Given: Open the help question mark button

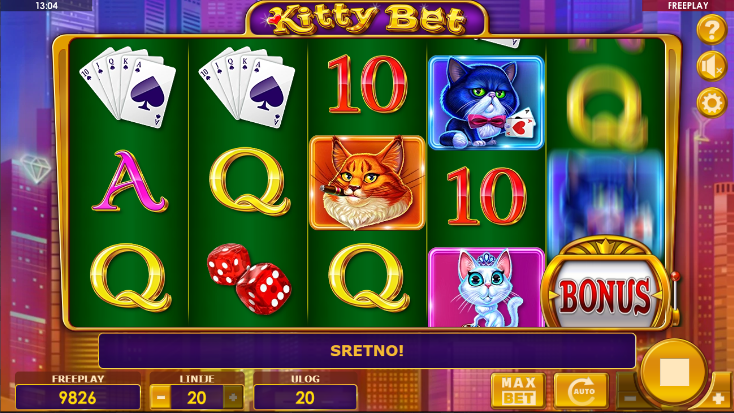Looking at the screenshot, I should (712, 30).
